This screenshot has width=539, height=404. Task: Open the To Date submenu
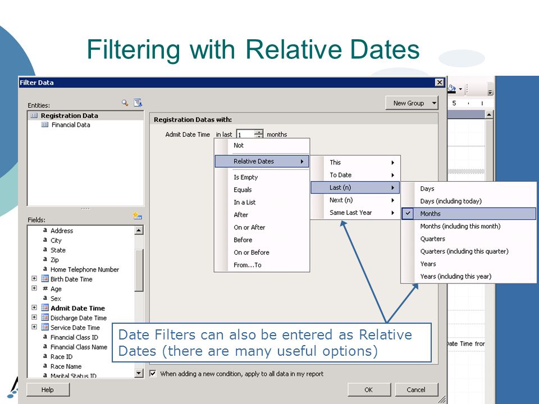[355, 175]
